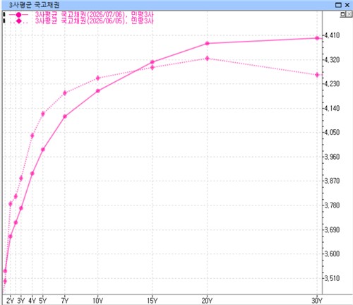Image resolution: width=353 pixels, height=305 pixels.
Task: Select the 2026/07/06 solid-line legend marker
Action: [19, 15]
